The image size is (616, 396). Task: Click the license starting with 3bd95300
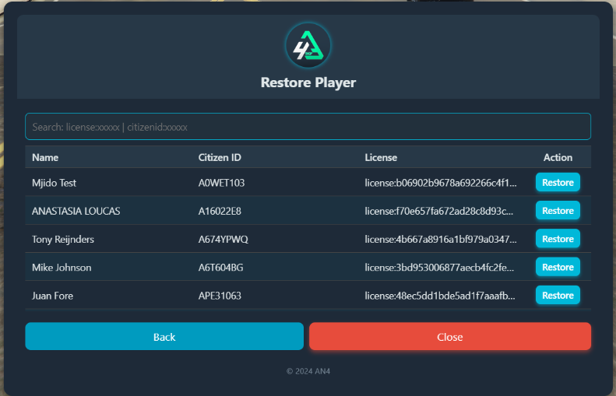[439, 268]
